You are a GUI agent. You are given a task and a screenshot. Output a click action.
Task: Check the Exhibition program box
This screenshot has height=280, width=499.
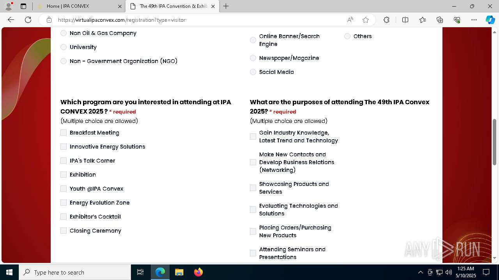64,175
